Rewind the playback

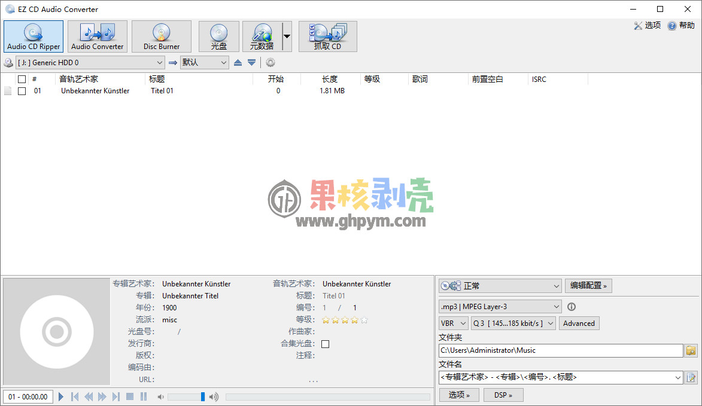pyautogui.click(x=89, y=396)
